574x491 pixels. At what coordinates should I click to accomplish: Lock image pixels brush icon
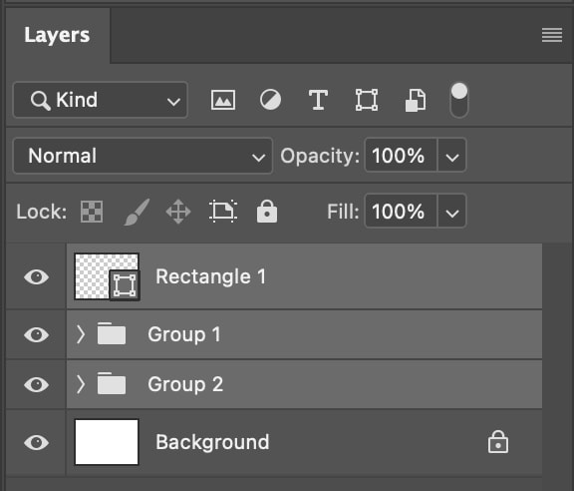click(x=137, y=212)
